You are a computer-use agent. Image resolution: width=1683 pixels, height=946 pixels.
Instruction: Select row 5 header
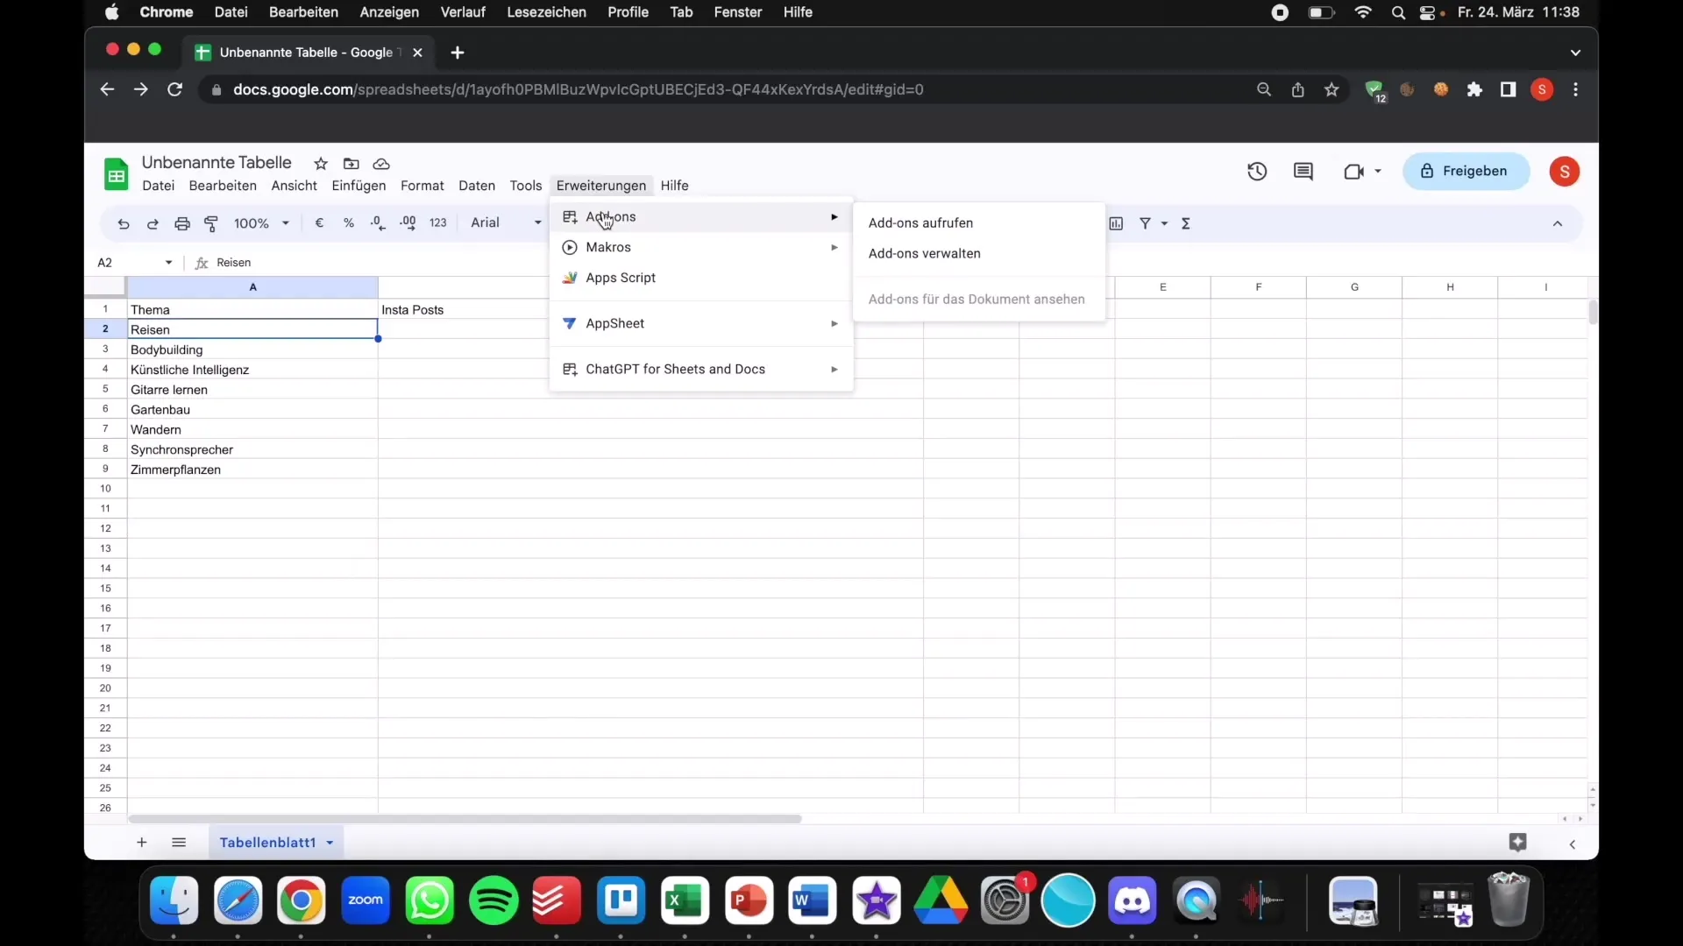(105, 390)
